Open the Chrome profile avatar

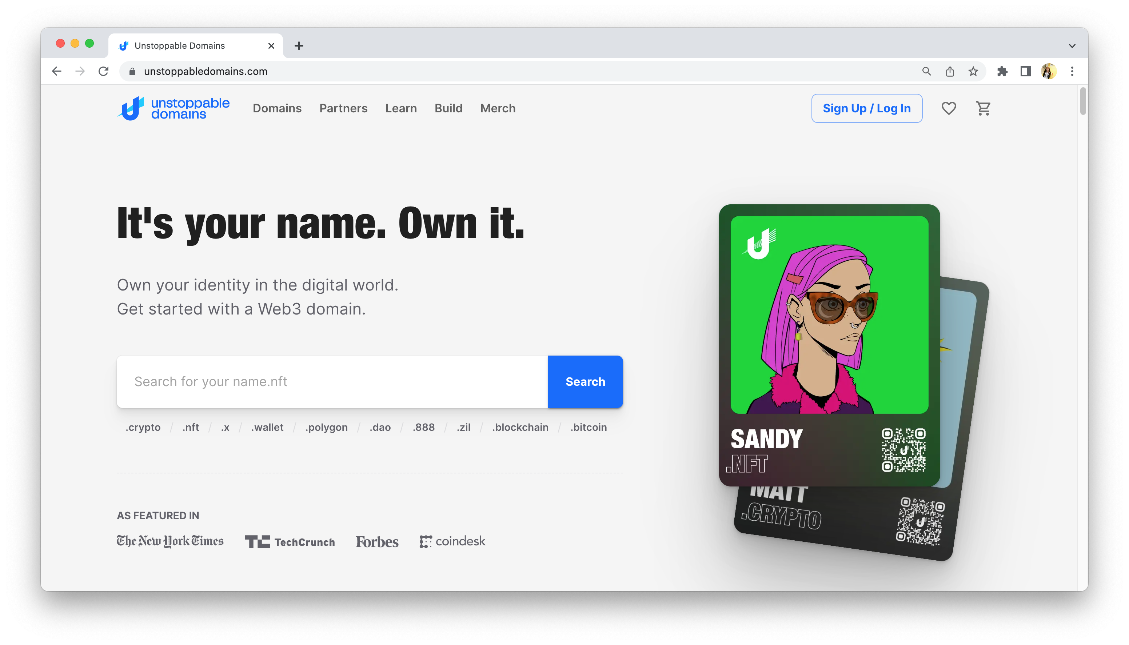pyautogui.click(x=1048, y=71)
